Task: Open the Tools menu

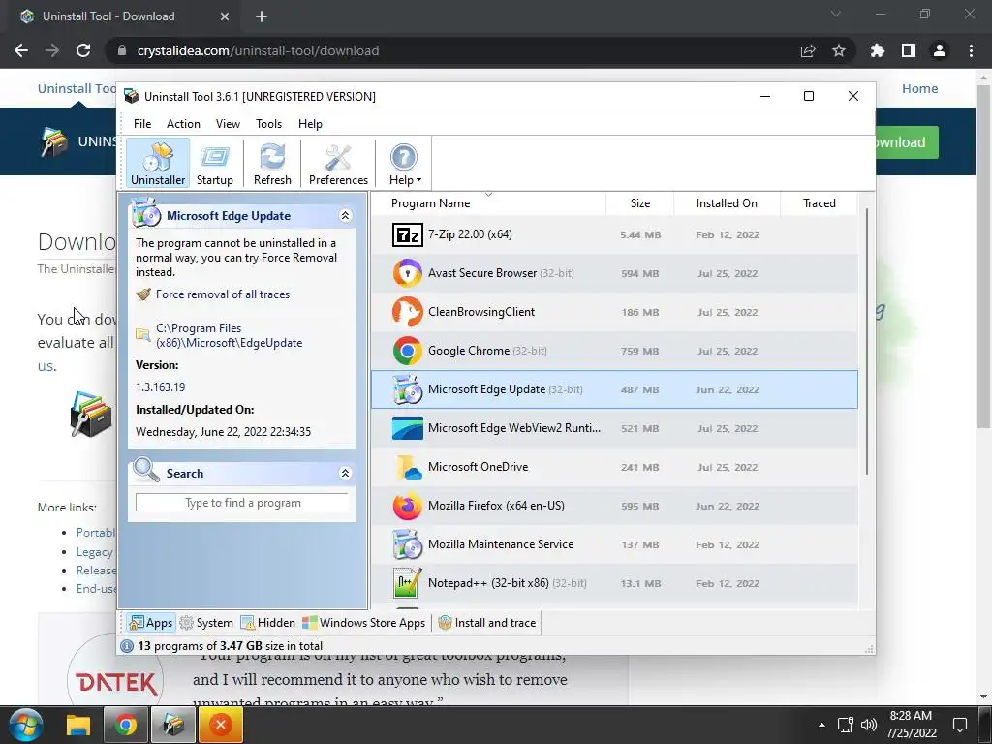Action: 268,124
